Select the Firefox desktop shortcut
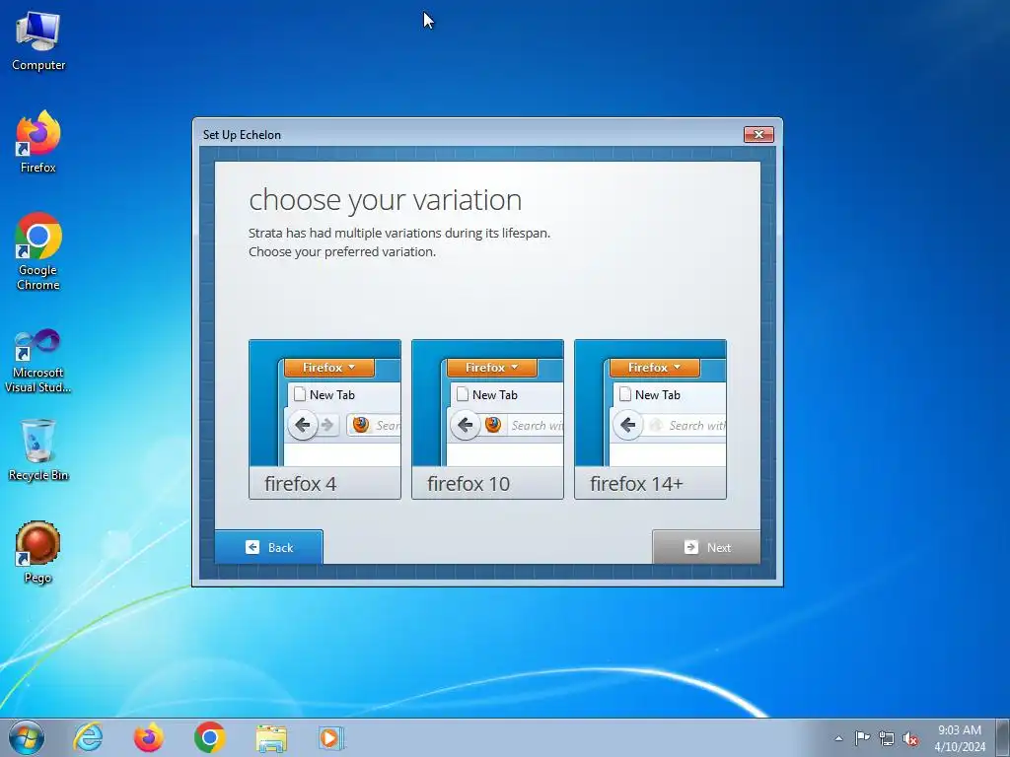1010x757 pixels. click(38, 143)
